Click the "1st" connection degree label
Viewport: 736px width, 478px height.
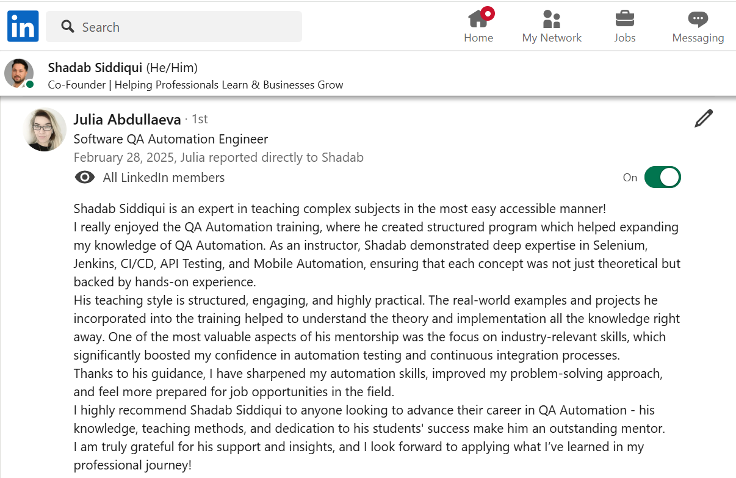click(x=200, y=119)
